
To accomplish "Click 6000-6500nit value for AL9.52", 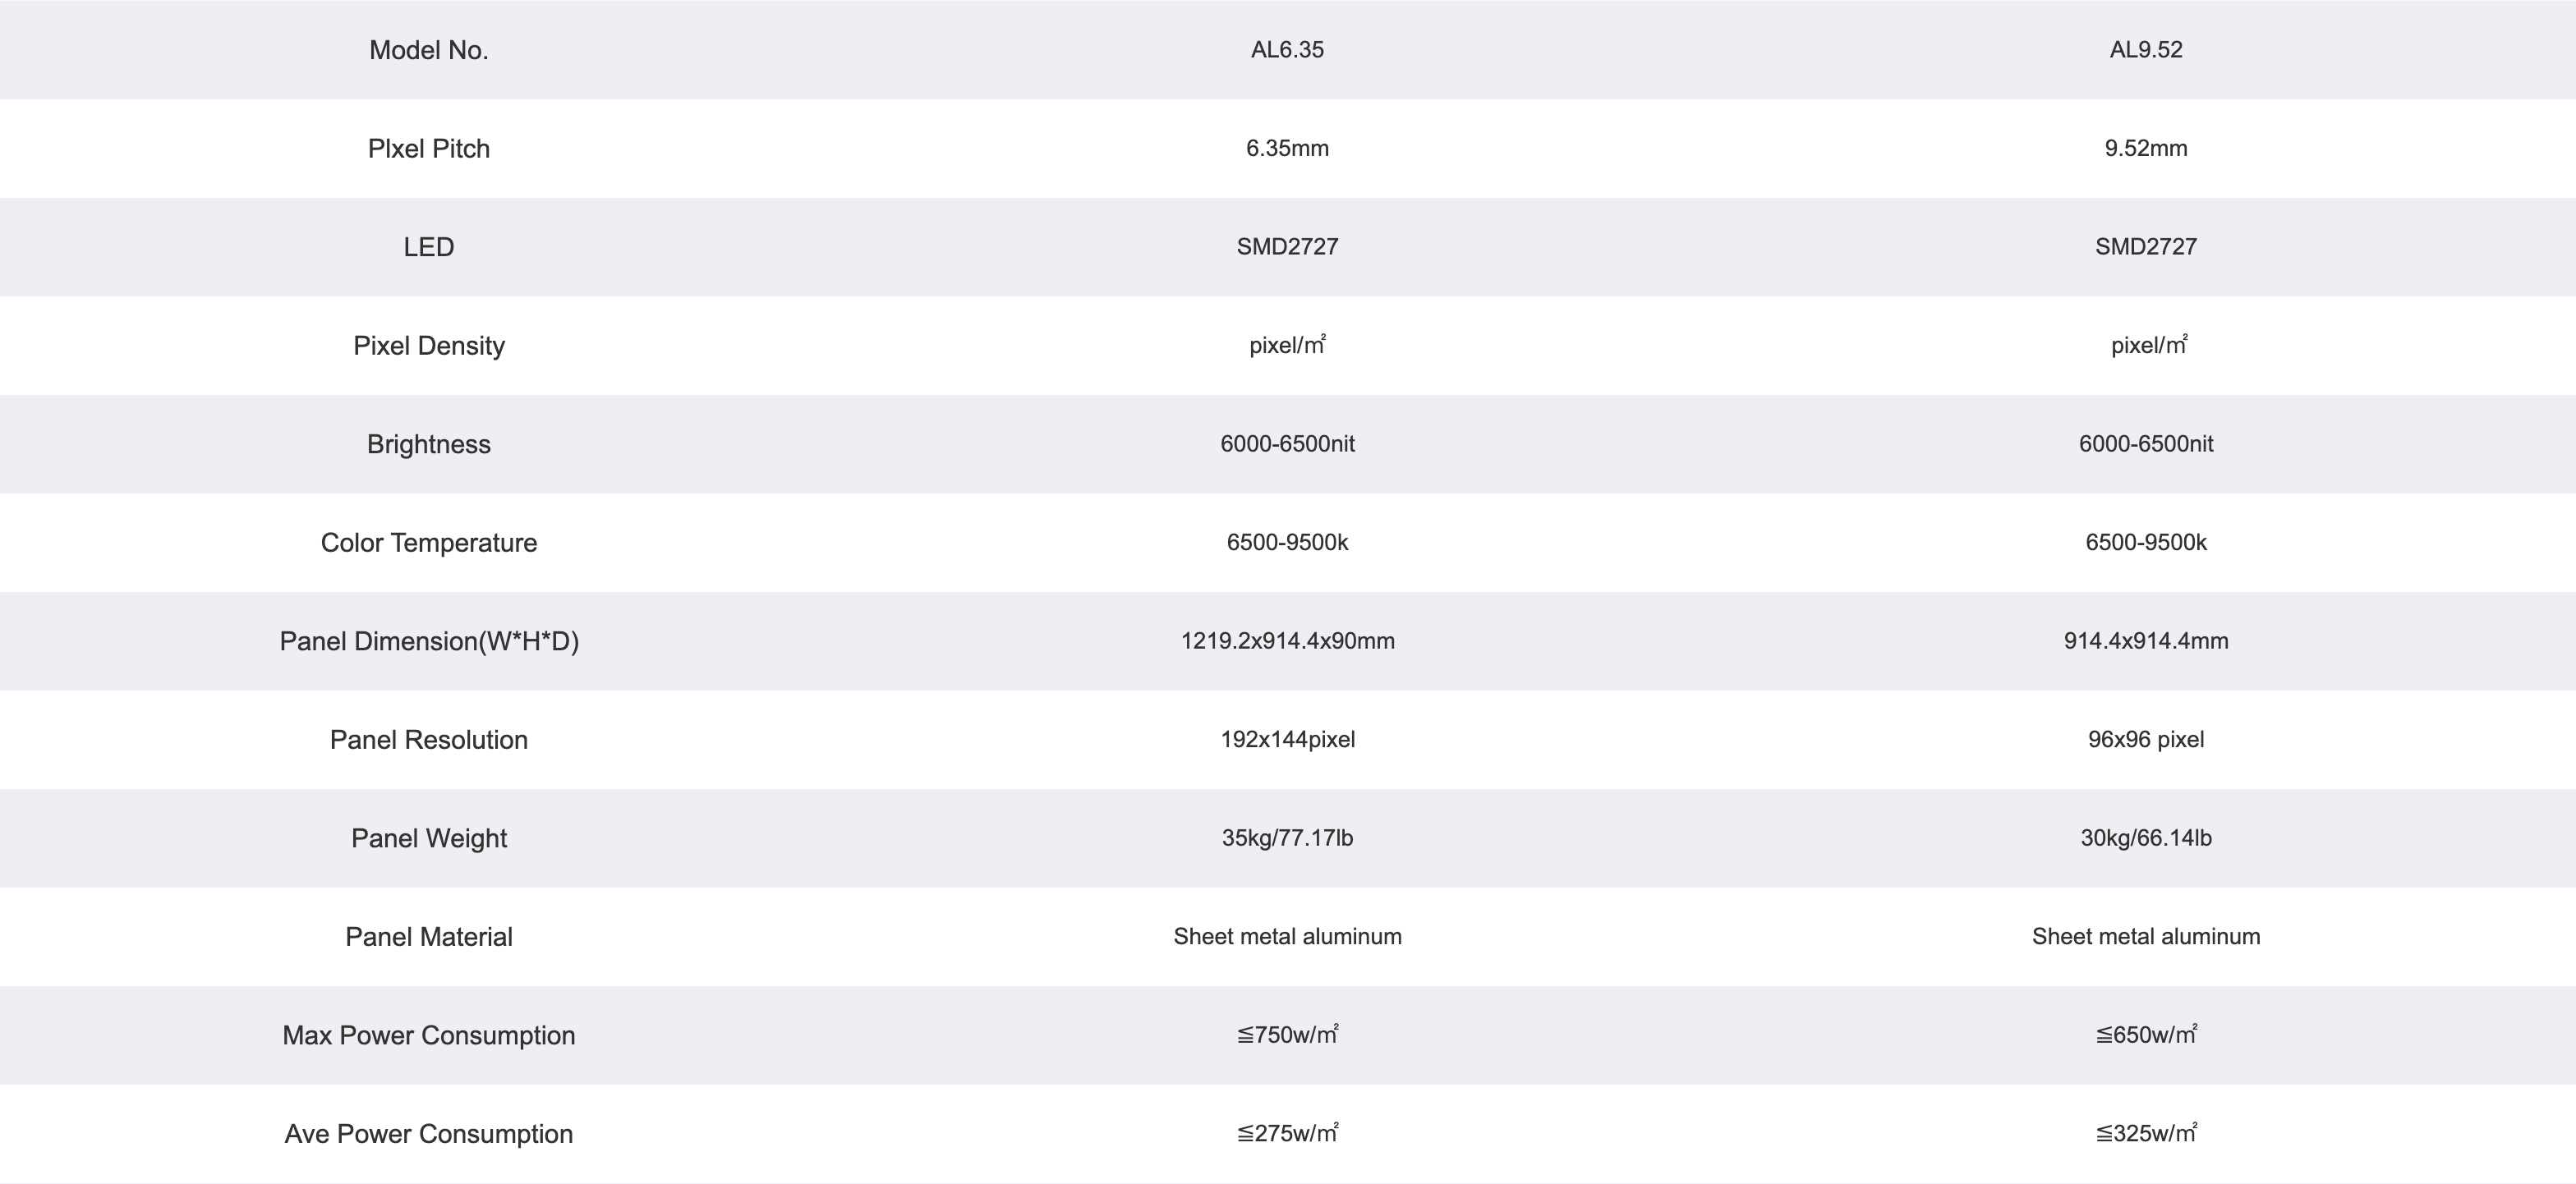I will coord(2146,444).
